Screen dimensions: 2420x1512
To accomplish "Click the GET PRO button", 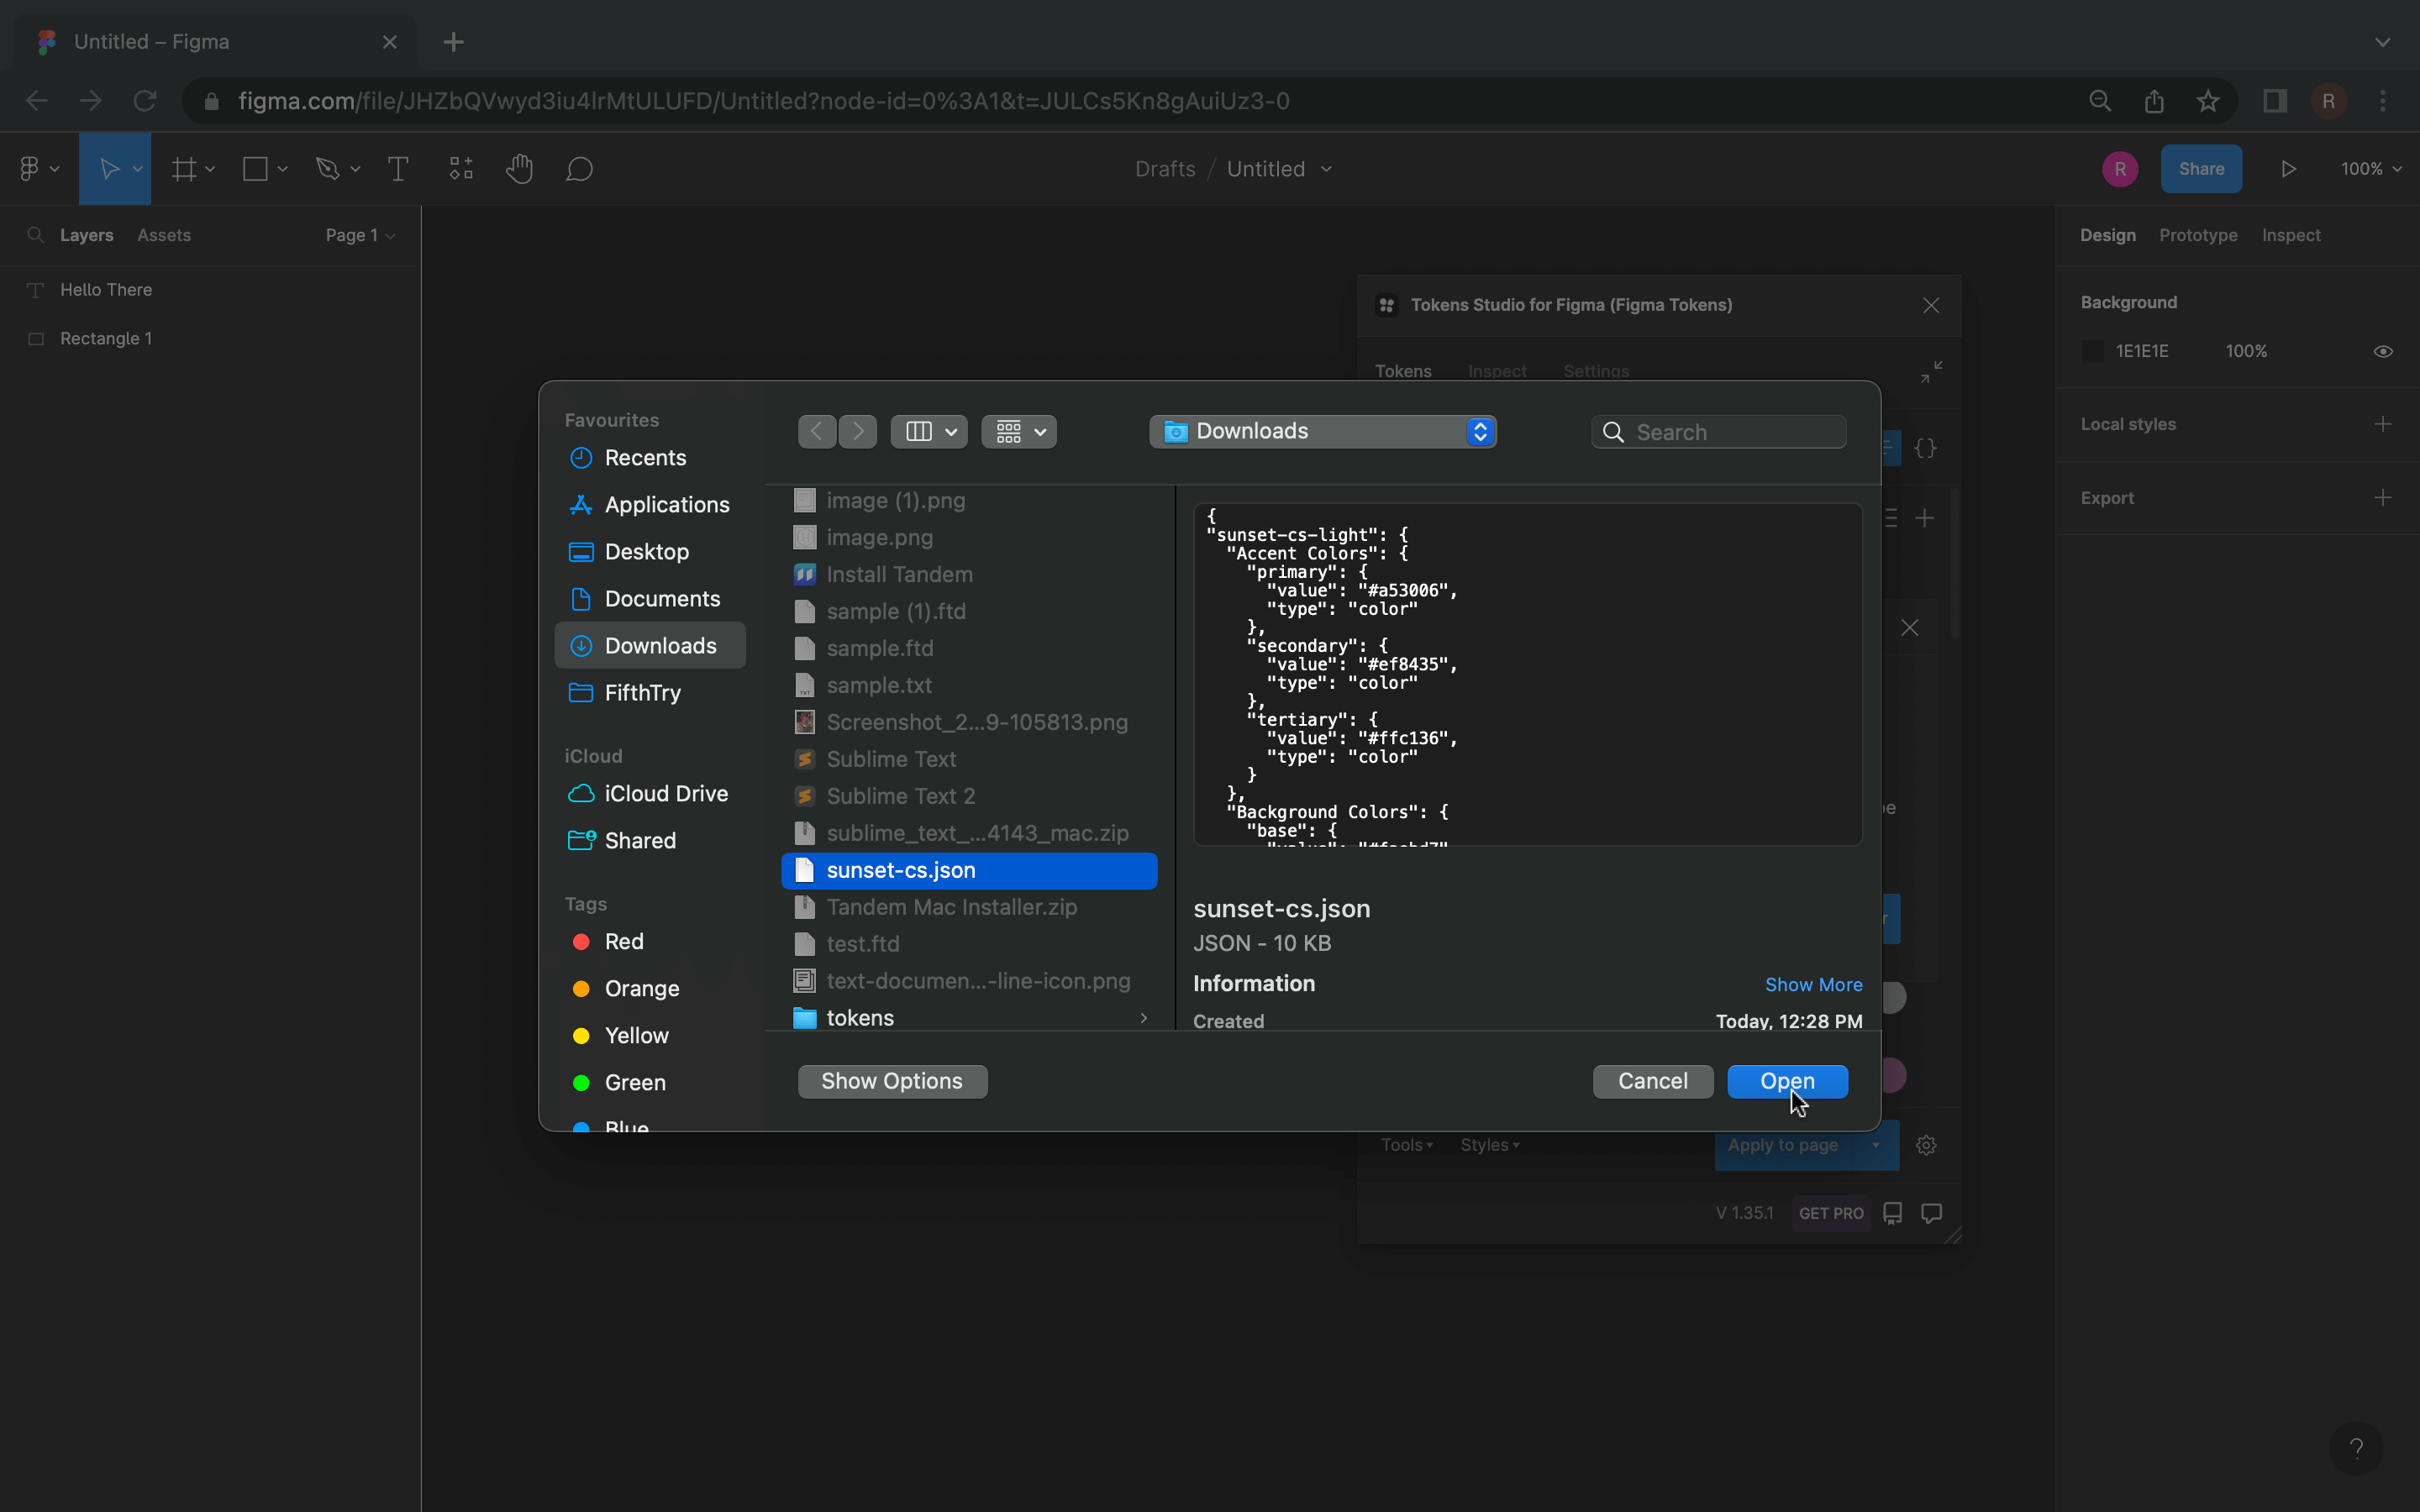I will (x=1831, y=1213).
